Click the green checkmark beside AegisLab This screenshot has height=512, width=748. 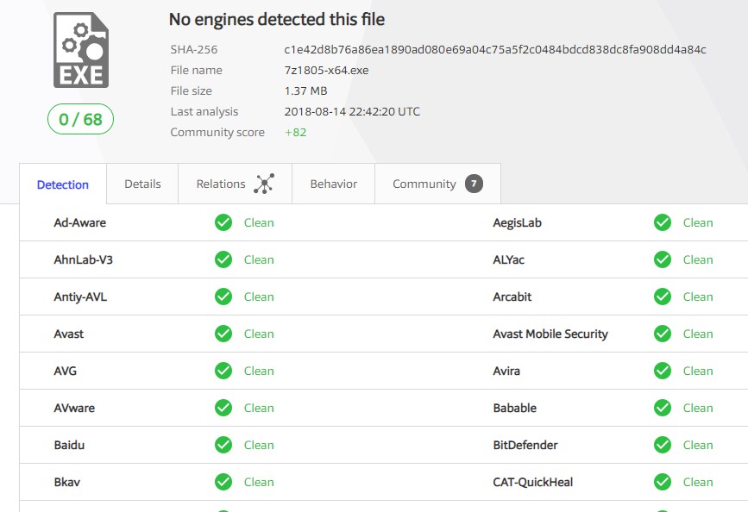click(x=662, y=222)
